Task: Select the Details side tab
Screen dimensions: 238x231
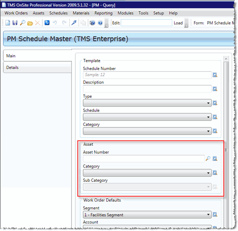Action: [37, 67]
